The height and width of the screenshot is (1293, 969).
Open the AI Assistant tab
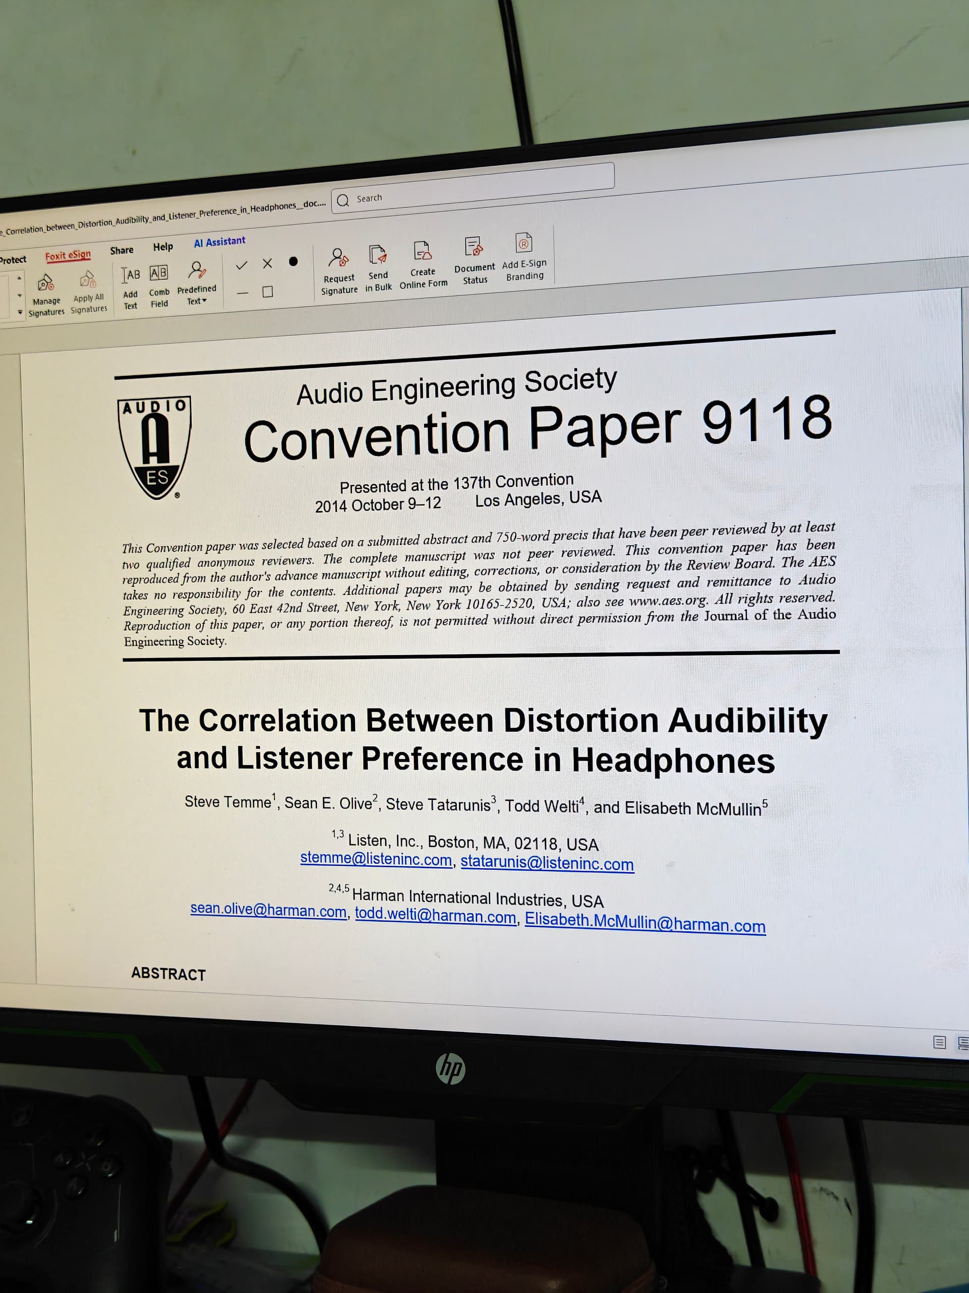[220, 242]
